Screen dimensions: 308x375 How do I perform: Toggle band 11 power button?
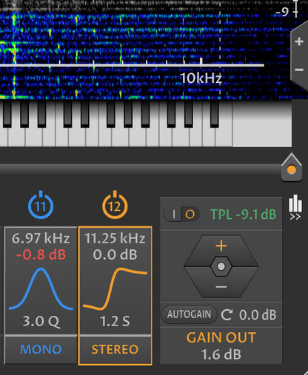tap(41, 205)
